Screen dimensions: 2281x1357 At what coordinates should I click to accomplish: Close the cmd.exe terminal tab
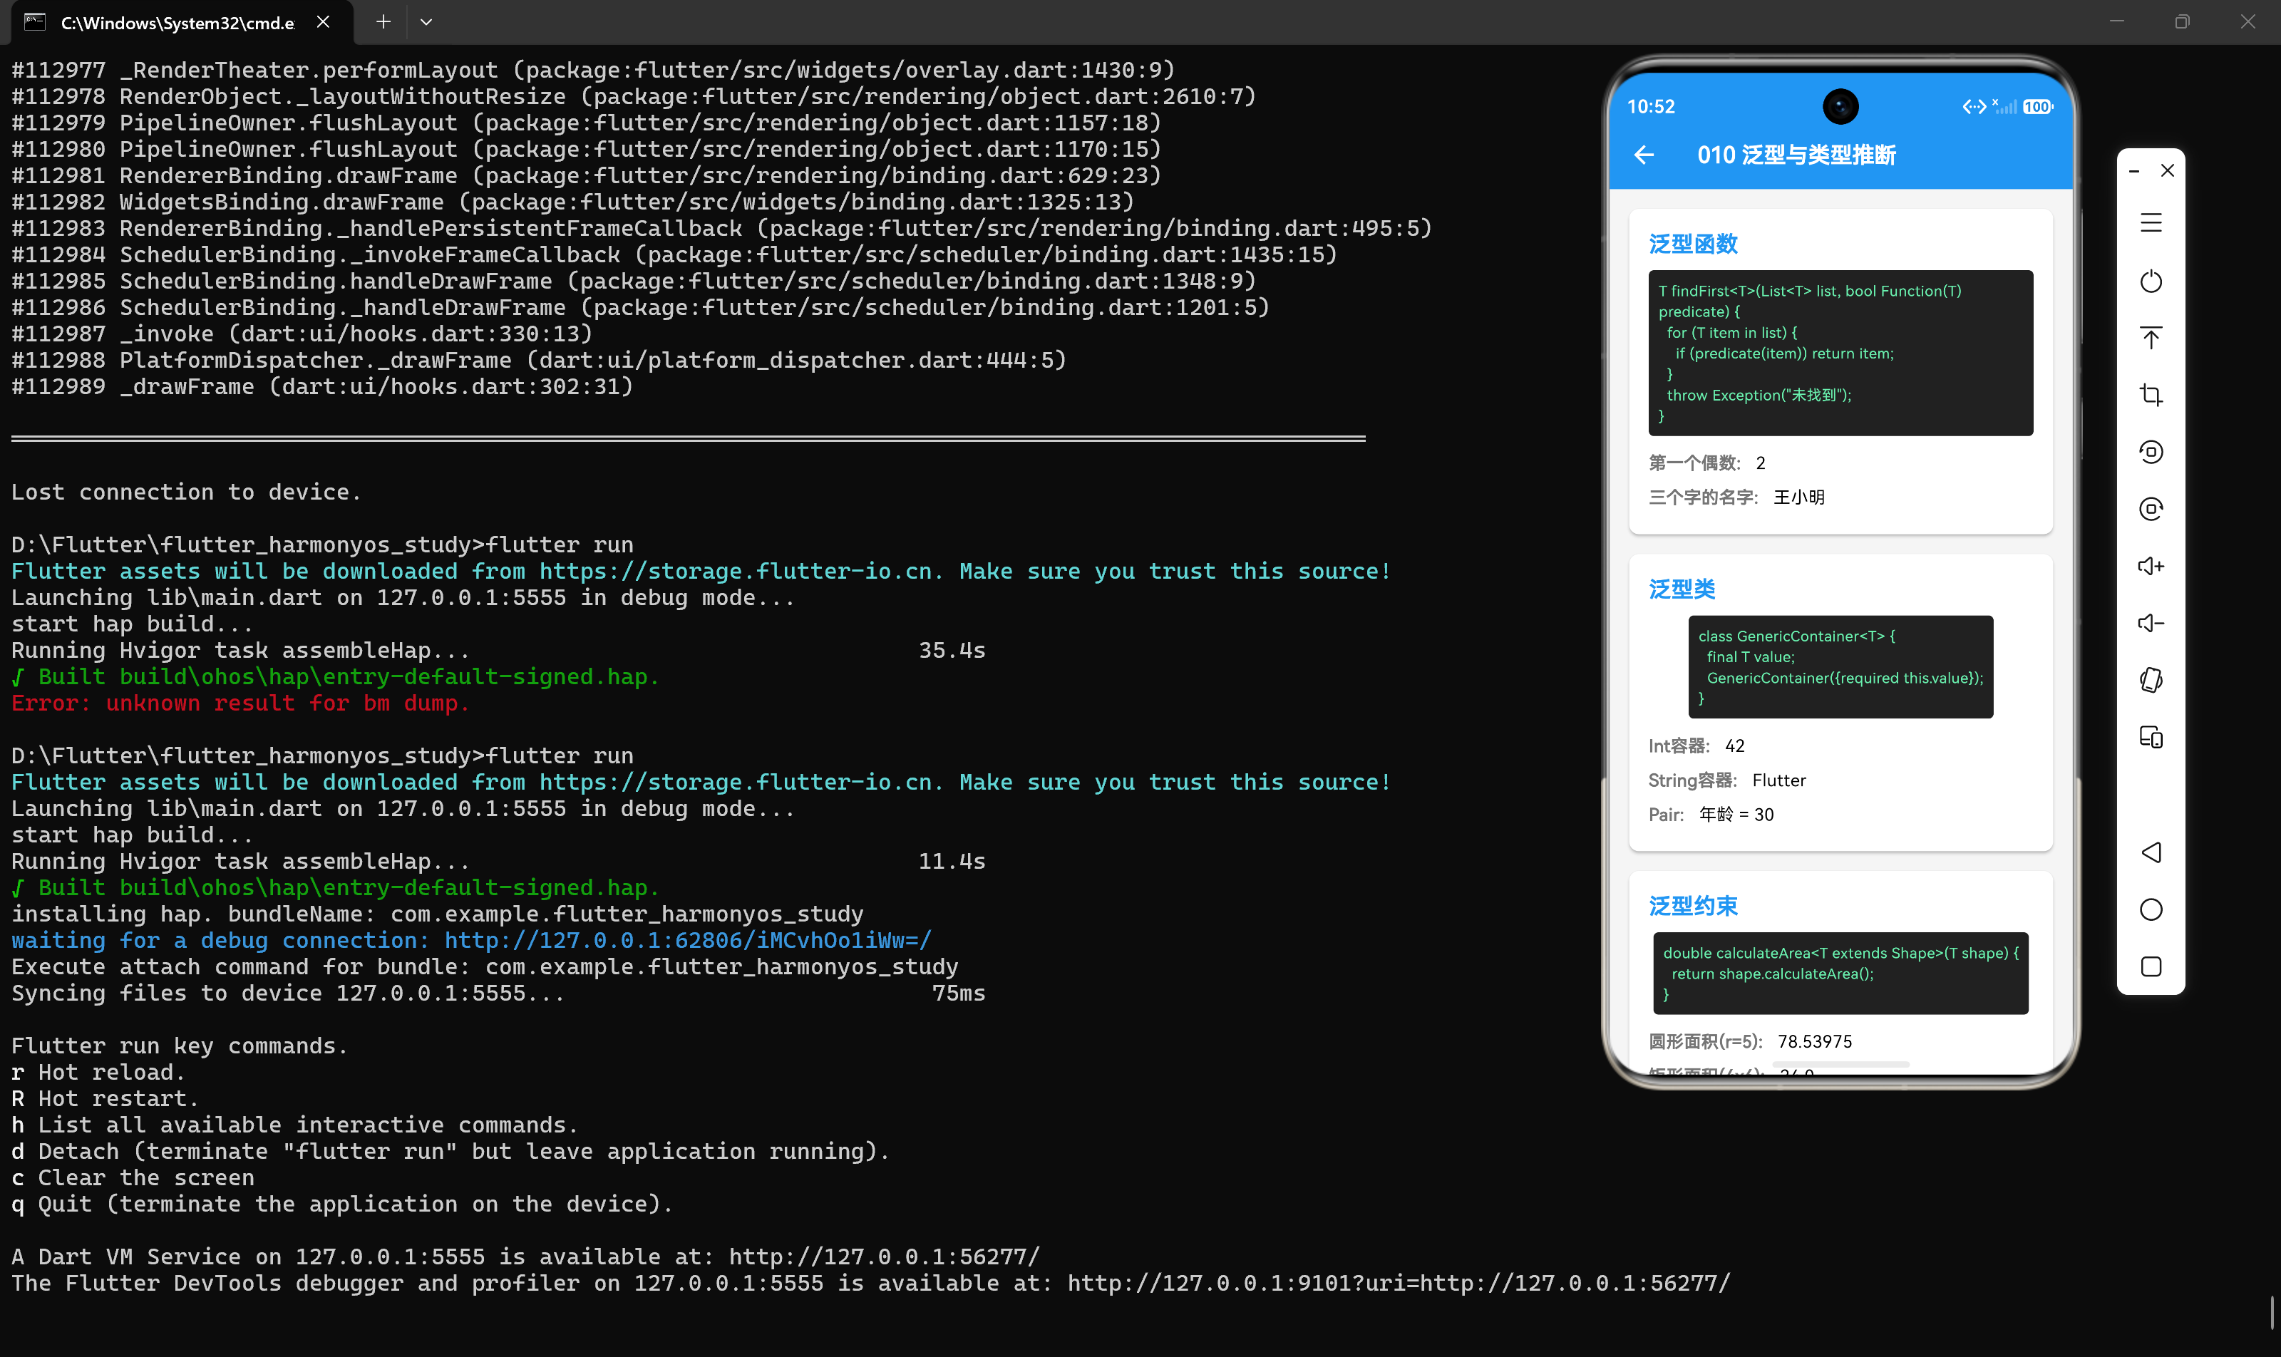pos(323,22)
